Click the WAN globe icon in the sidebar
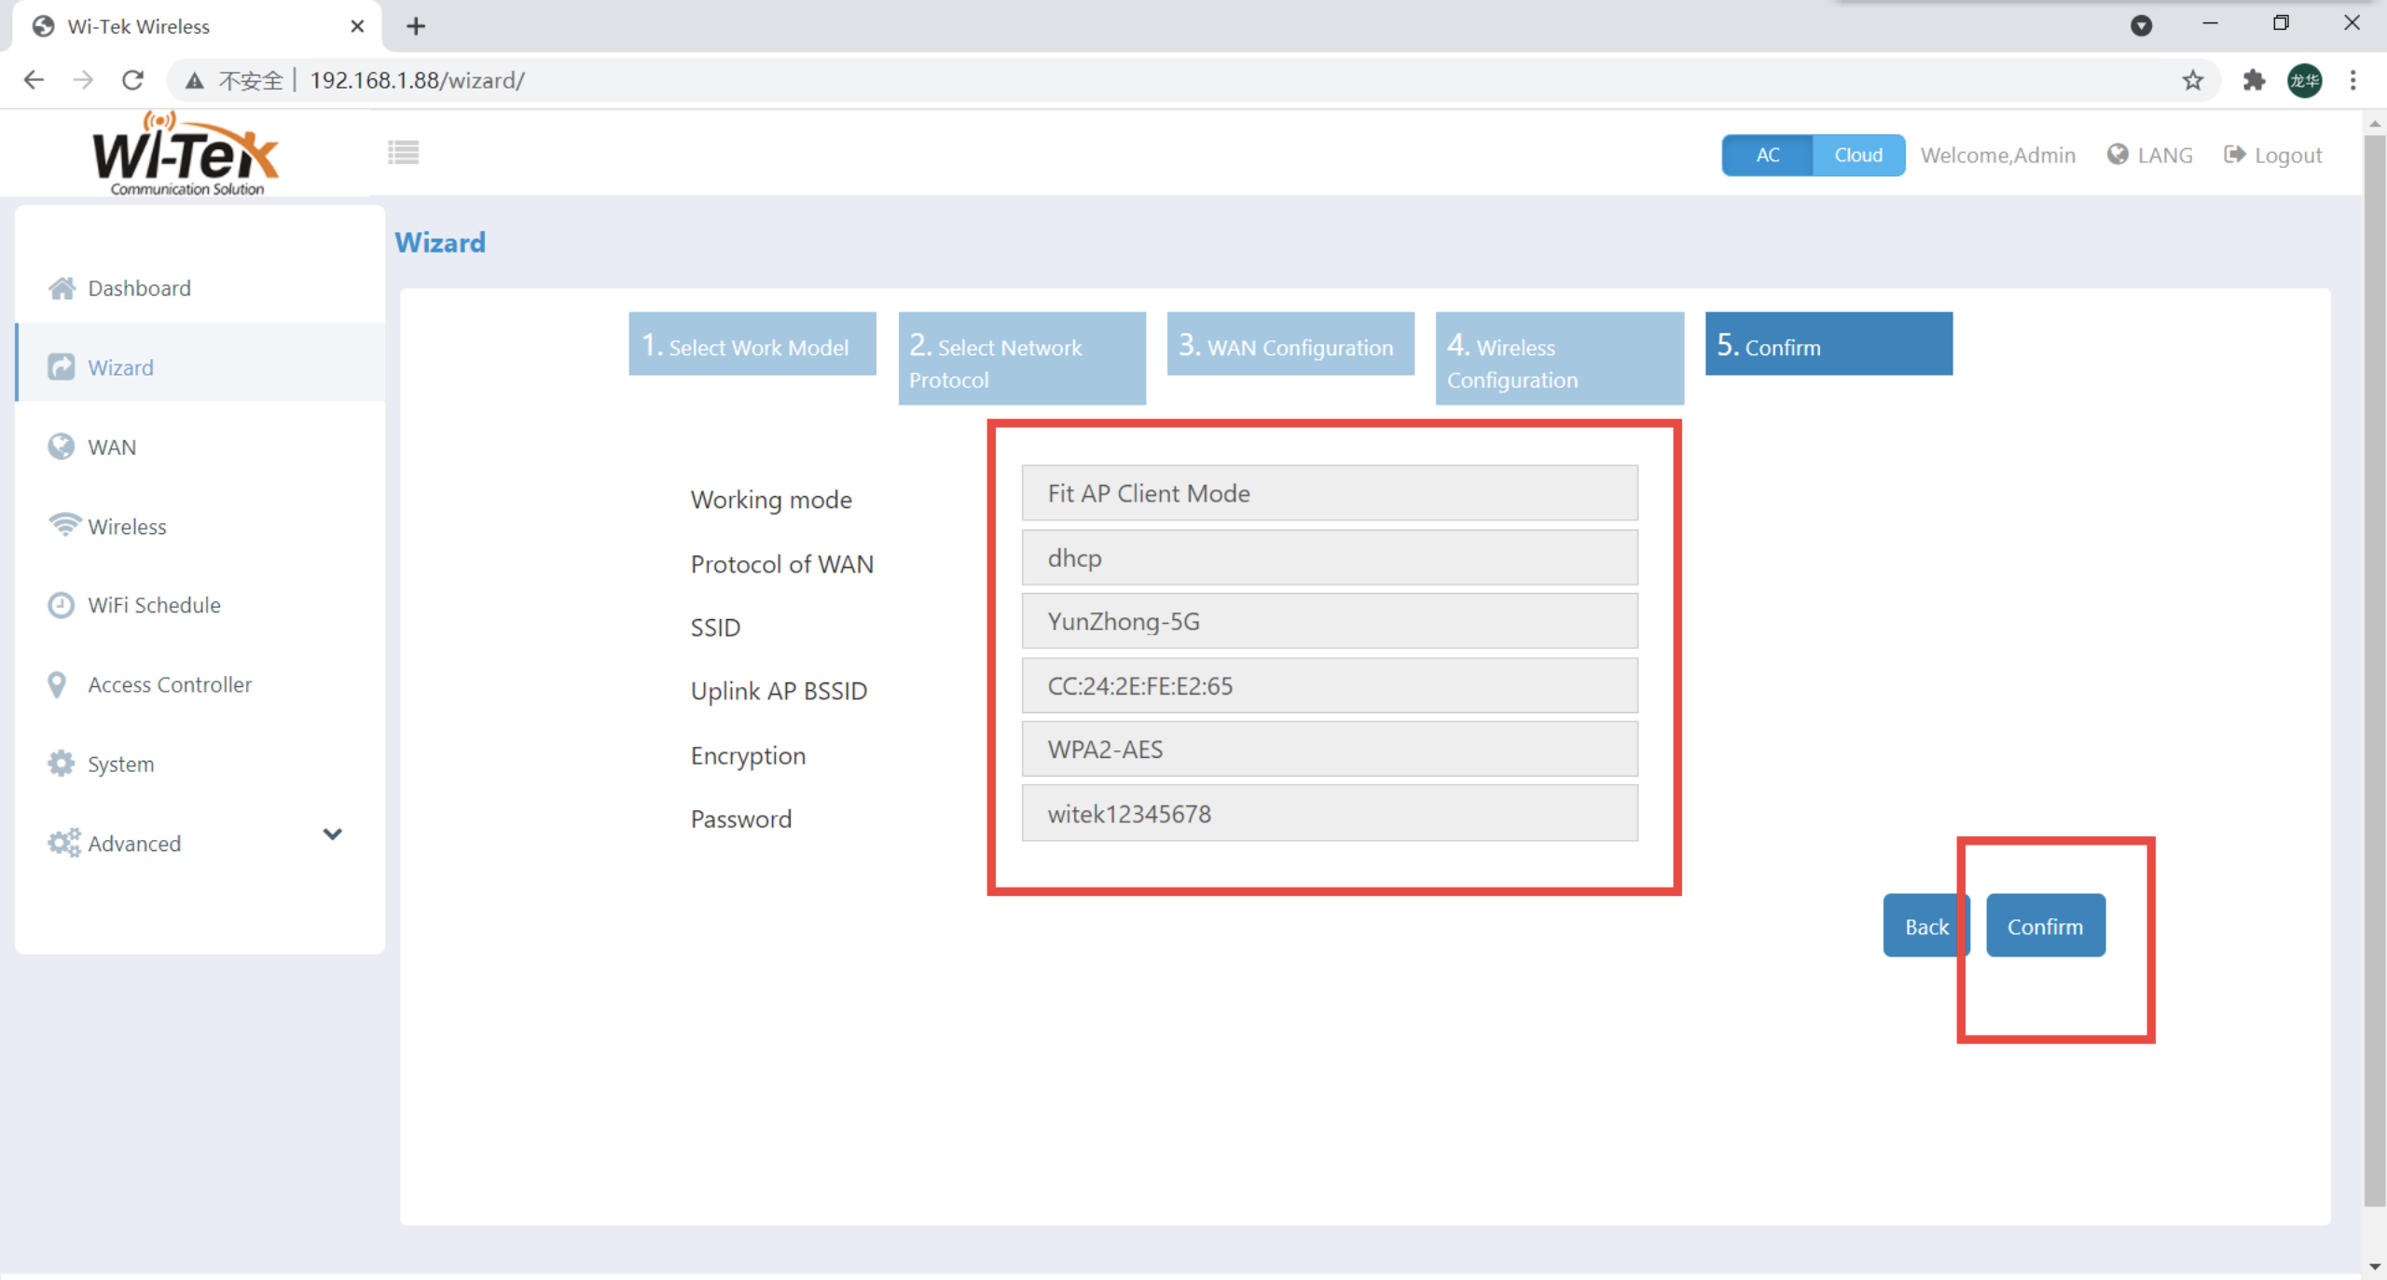Image resolution: width=2387 pixels, height=1280 pixels. coord(62,447)
